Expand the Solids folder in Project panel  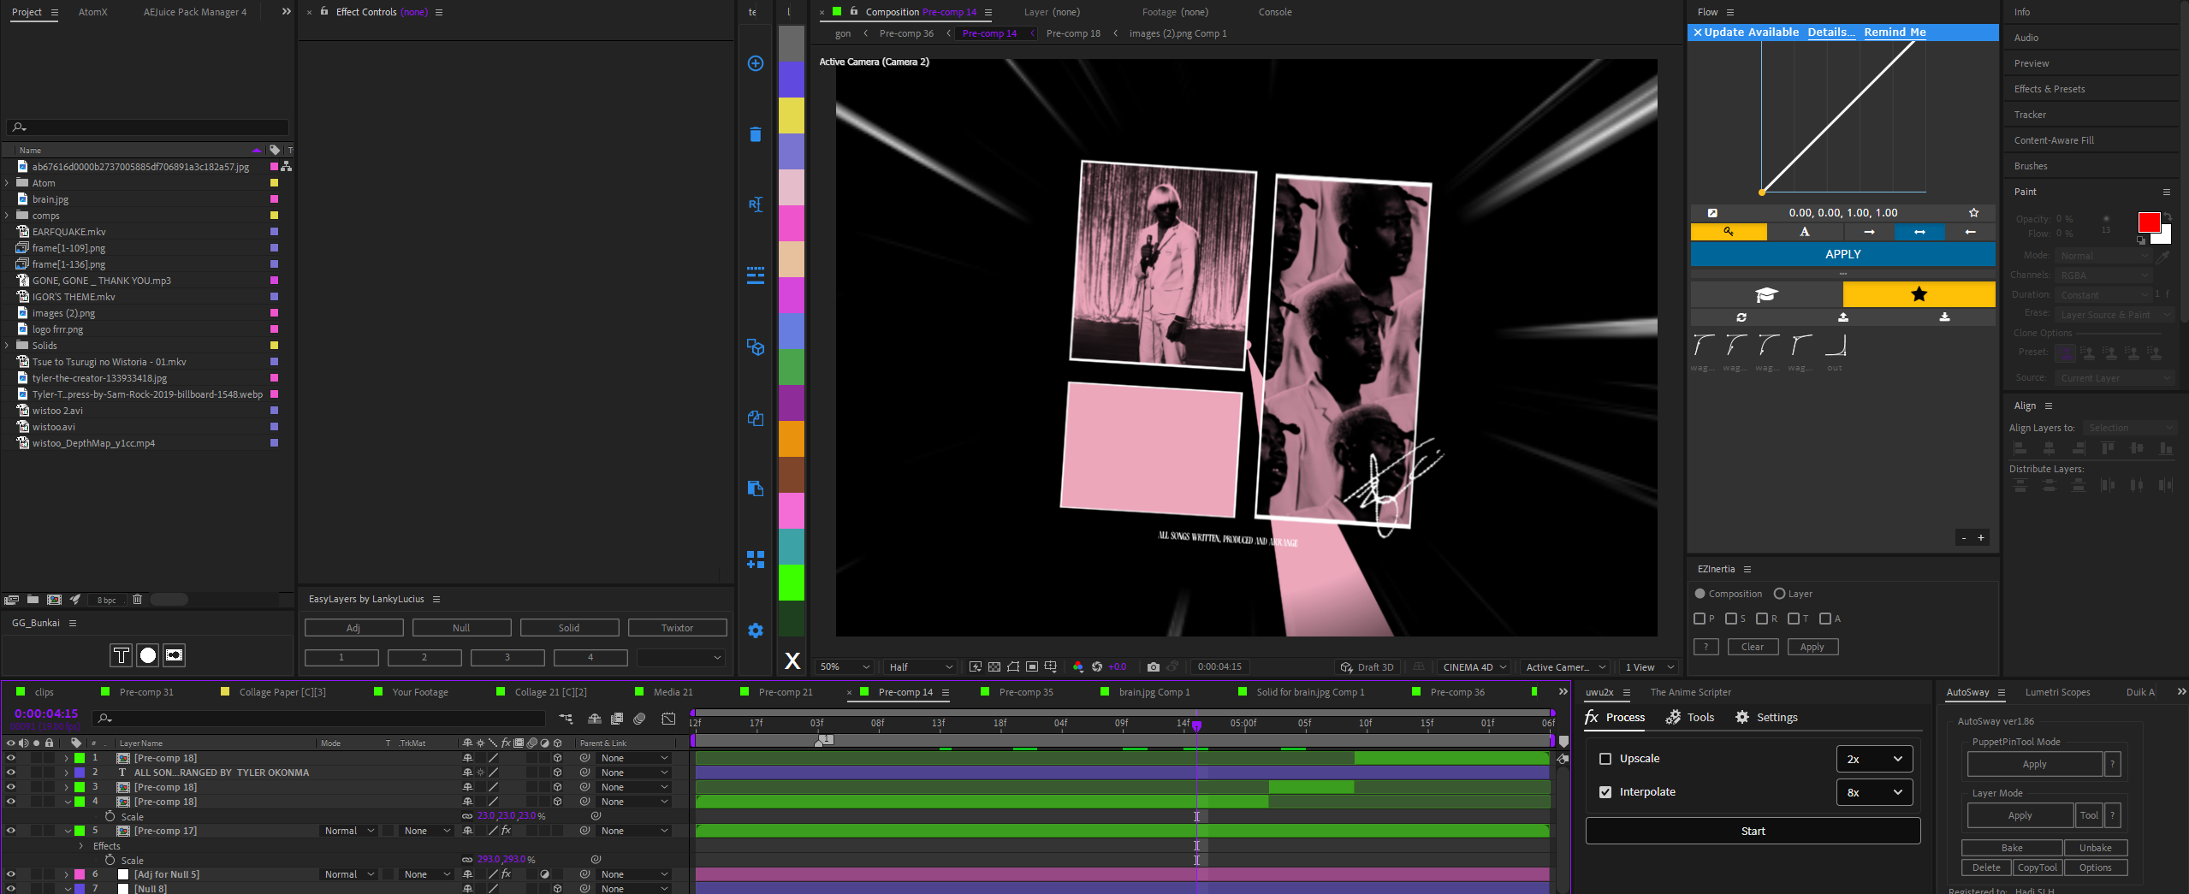pyautogui.click(x=7, y=346)
